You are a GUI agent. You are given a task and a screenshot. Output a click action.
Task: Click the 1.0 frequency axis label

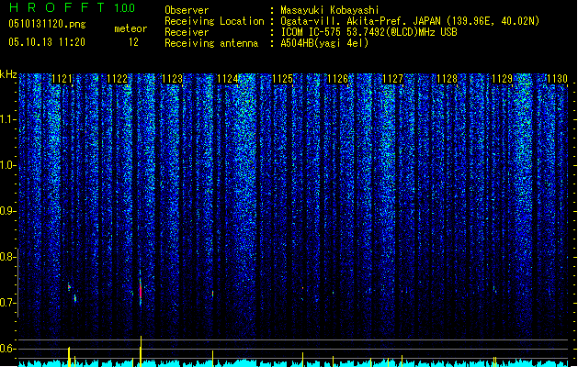[8, 165]
